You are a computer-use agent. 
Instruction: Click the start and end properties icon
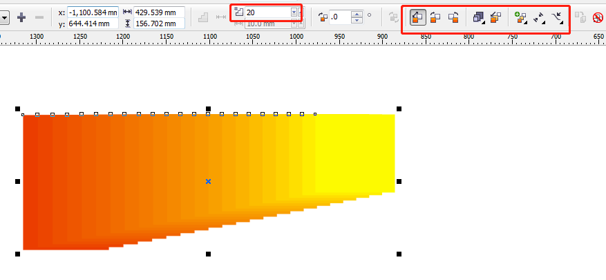pyautogui.click(x=540, y=17)
